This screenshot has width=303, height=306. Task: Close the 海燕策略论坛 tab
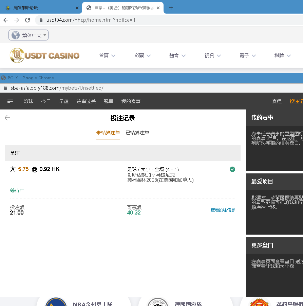[x=77, y=8]
